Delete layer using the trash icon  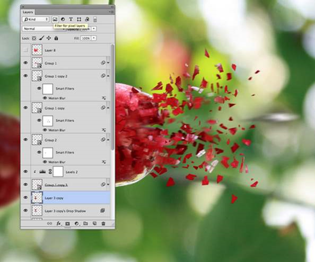[x=103, y=223]
